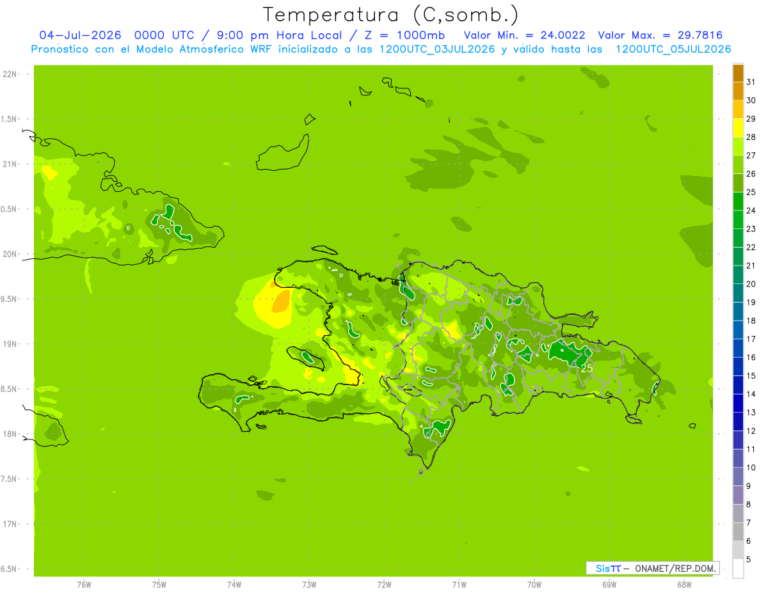This screenshot has width=768, height=593.
Task: Click the '75W' longitude label
Action: pyautogui.click(x=159, y=585)
